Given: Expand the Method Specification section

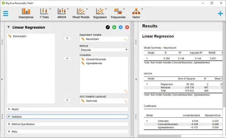Looking at the screenshot, I should (x=67, y=124).
